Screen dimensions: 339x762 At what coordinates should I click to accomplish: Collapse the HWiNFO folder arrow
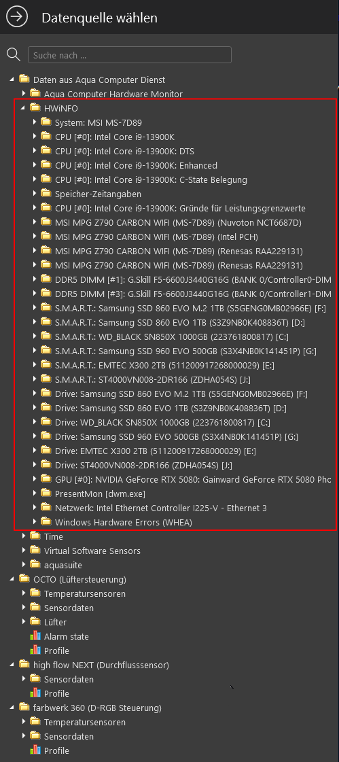click(23, 108)
